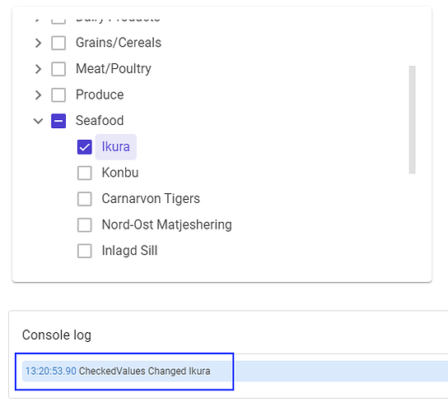The image size is (448, 411).
Task: Check the Konbu checkbox
Action: click(x=85, y=173)
